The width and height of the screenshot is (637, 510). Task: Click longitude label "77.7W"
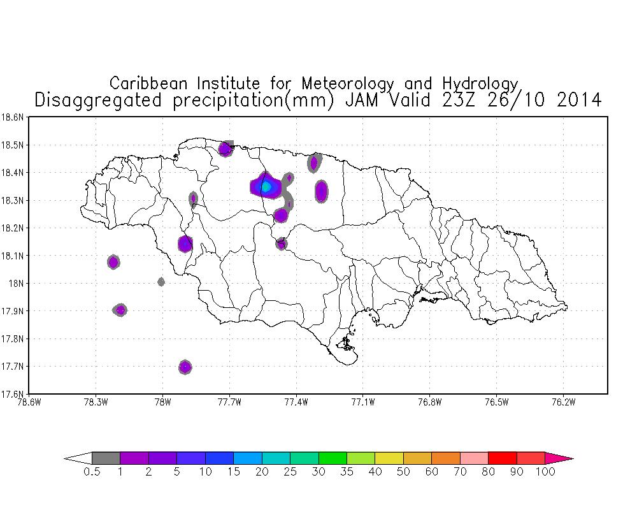tap(229, 403)
